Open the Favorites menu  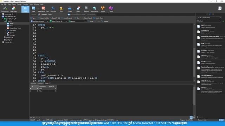25,4
